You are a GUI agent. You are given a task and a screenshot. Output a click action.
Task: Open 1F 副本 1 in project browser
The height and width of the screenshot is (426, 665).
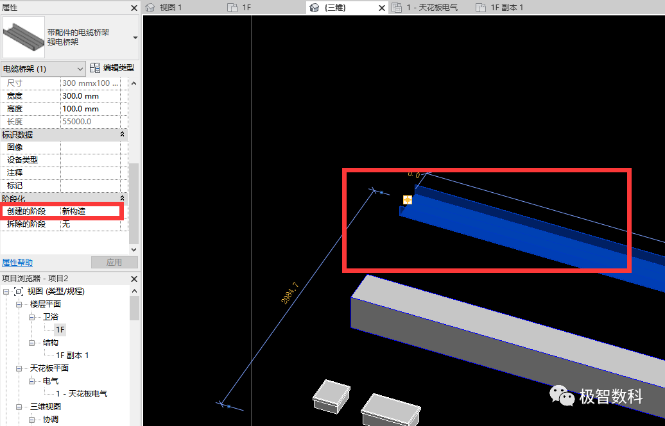[72, 356]
